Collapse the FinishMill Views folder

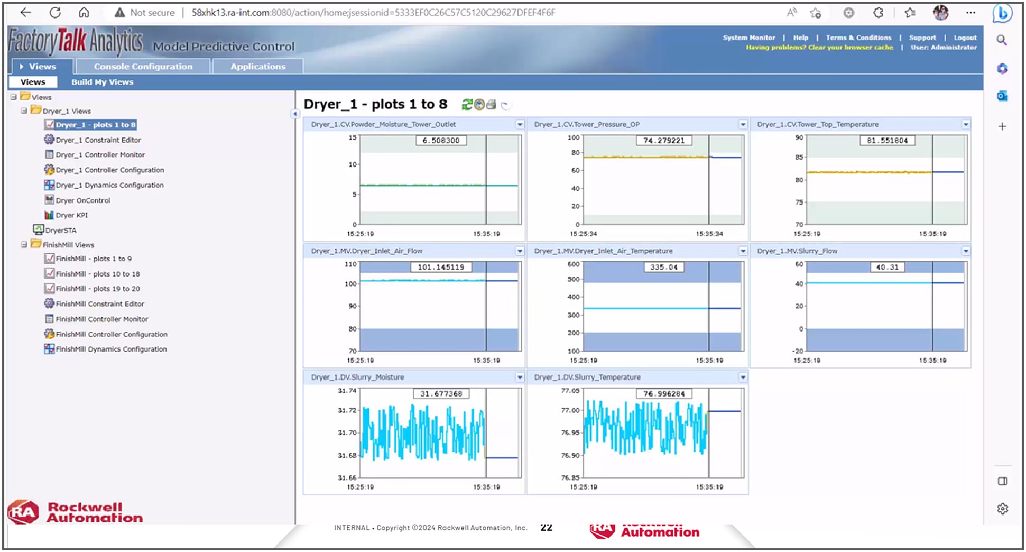coord(24,245)
